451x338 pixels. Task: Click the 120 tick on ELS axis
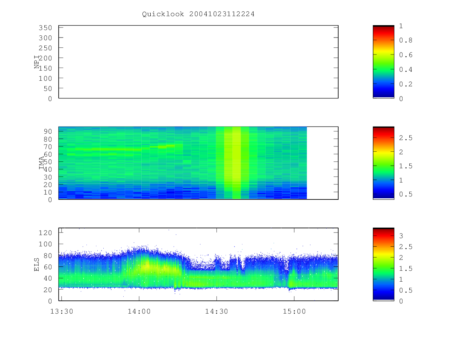pyautogui.click(x=45, y=233)
